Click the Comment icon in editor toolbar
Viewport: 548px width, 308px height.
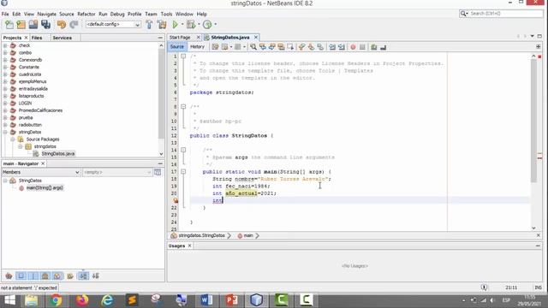(374, 47)
